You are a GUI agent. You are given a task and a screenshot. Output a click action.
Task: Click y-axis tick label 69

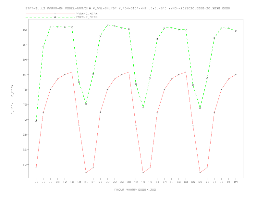[25, 135]
